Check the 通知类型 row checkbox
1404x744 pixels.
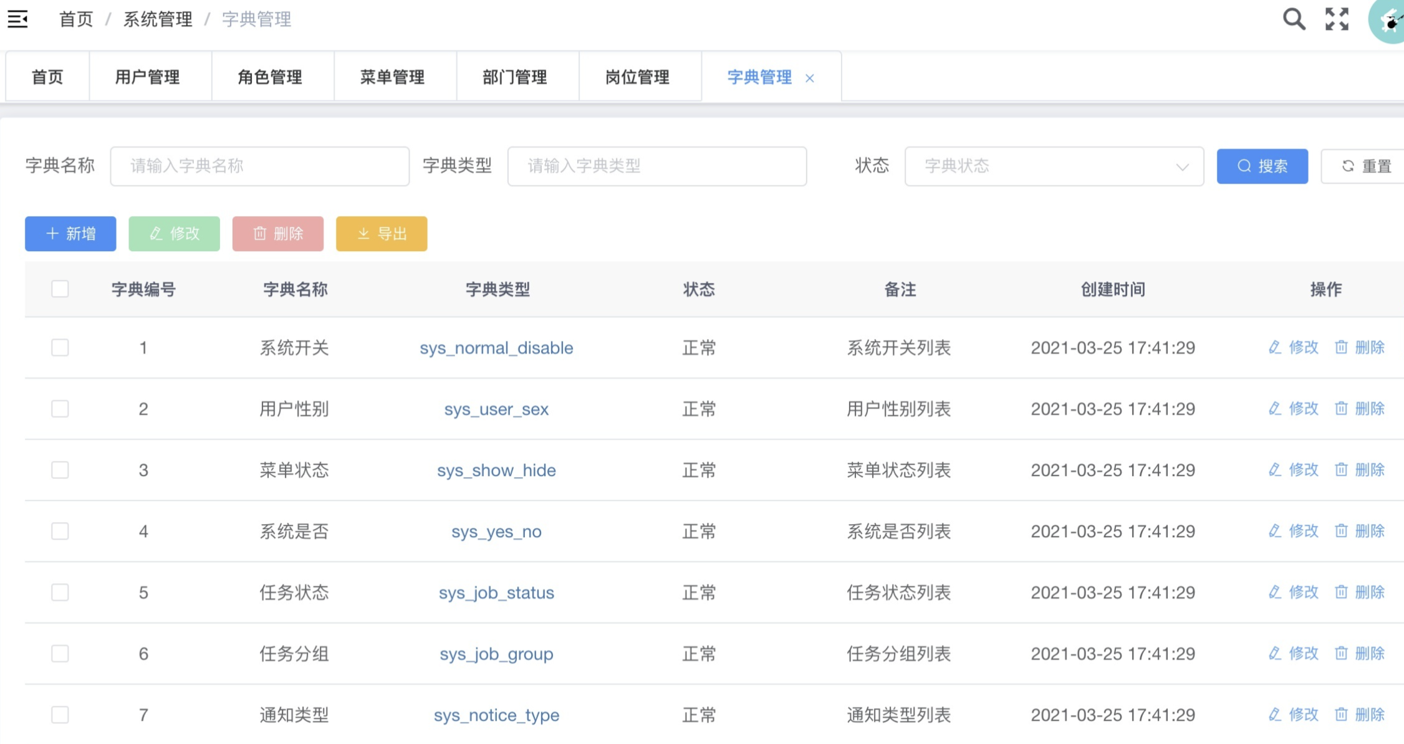tap(60, 715)
